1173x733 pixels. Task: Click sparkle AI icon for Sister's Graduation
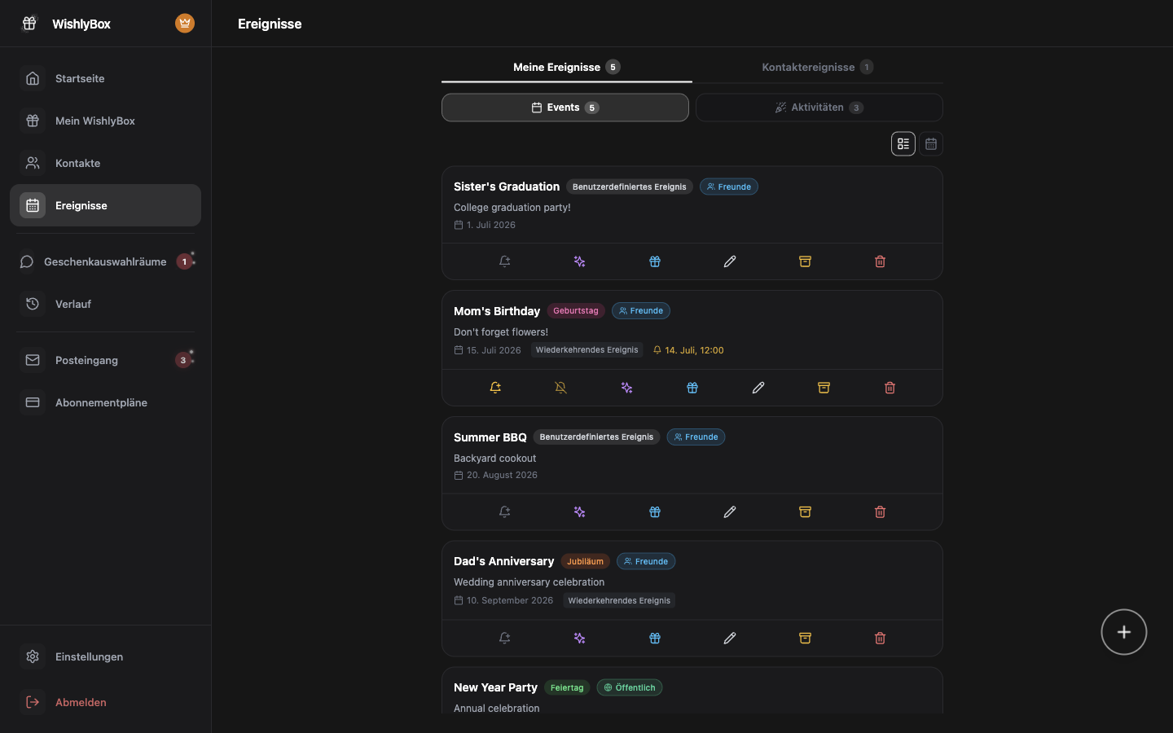580,261
